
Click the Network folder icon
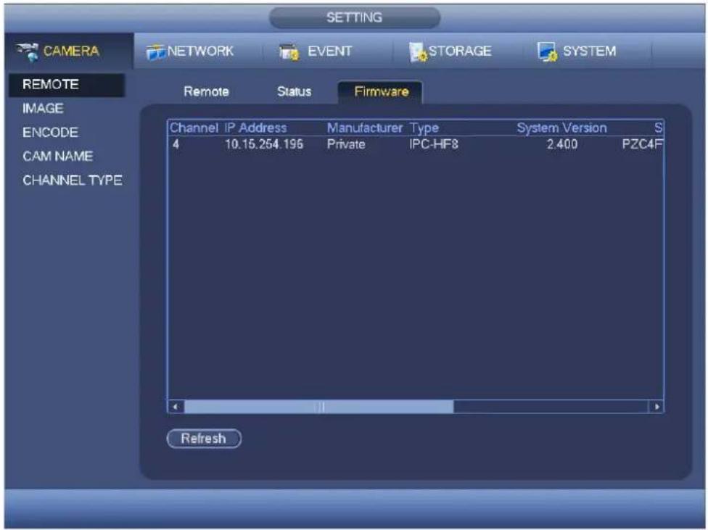(x=156, y=52)
